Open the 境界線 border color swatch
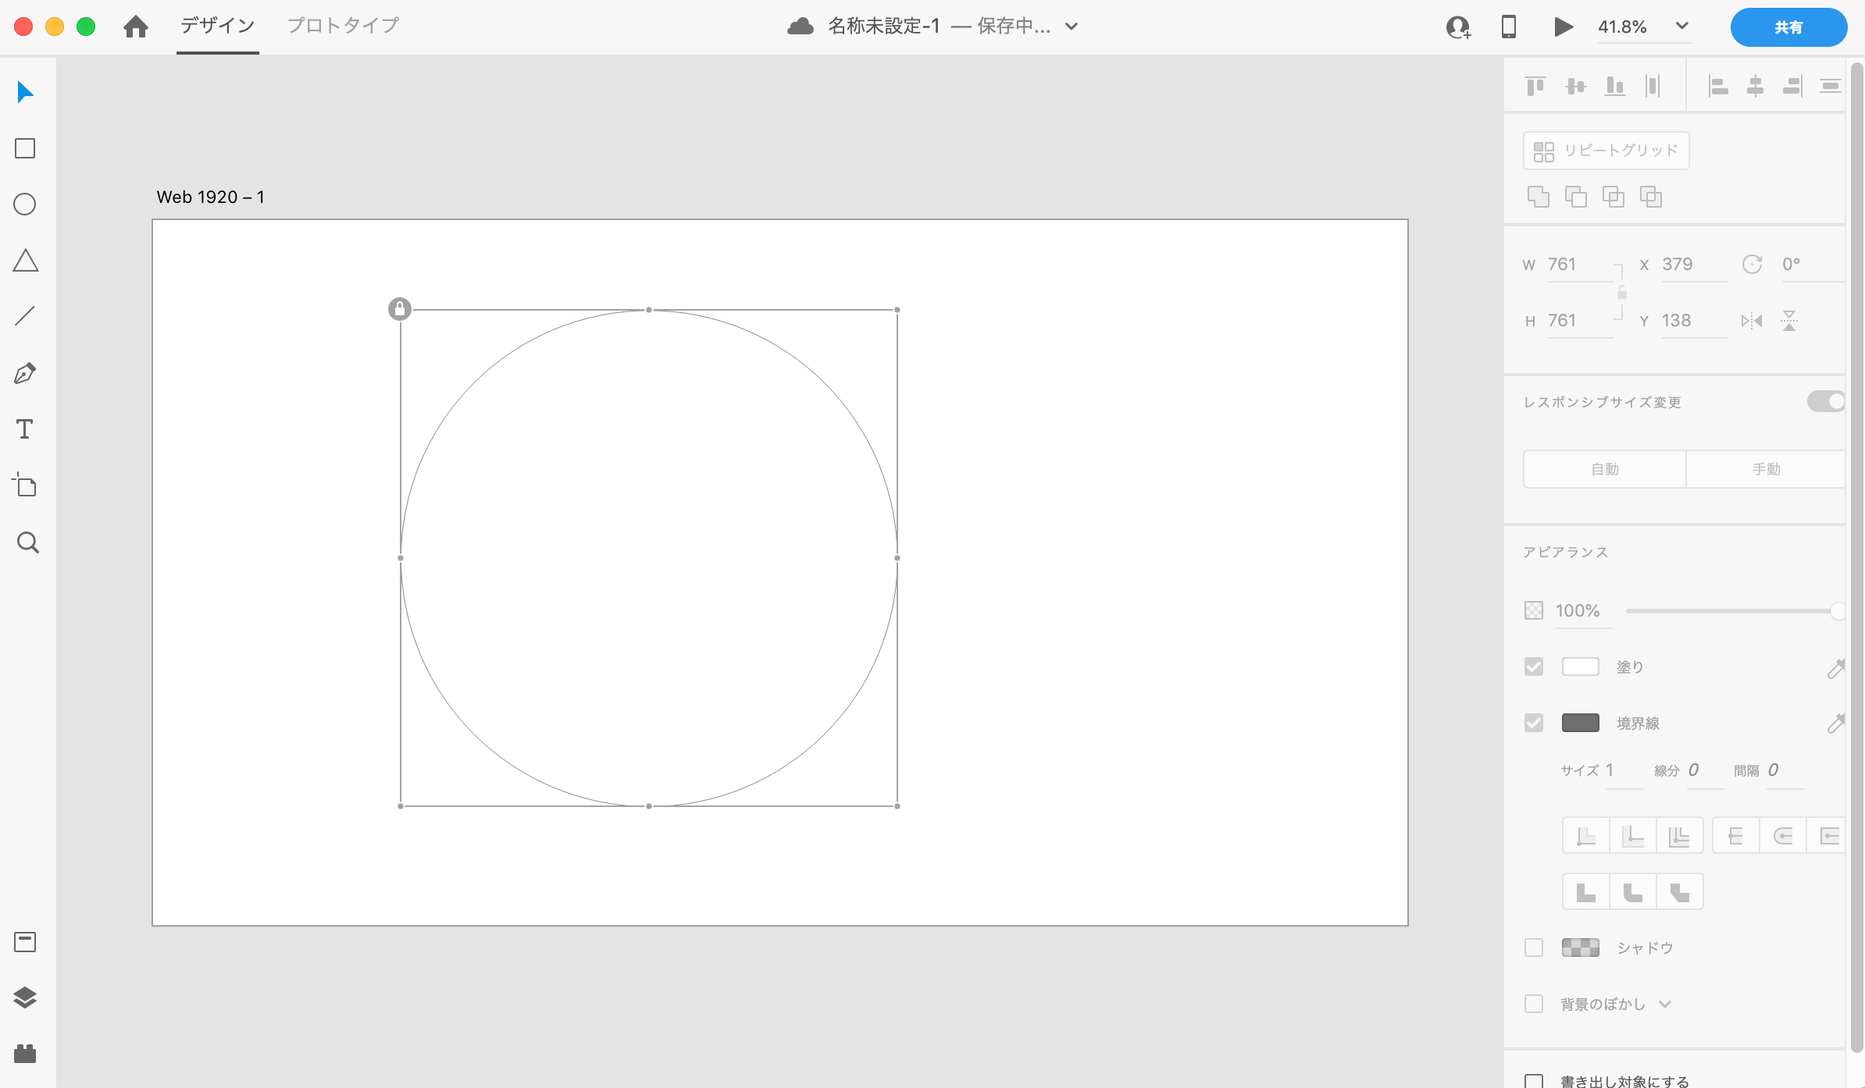 1580,723
